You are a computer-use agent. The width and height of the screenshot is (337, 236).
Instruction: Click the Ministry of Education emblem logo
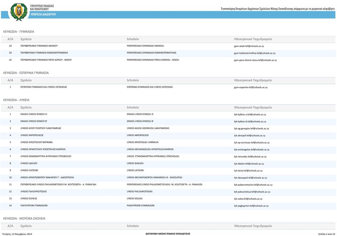pos(19,12)
